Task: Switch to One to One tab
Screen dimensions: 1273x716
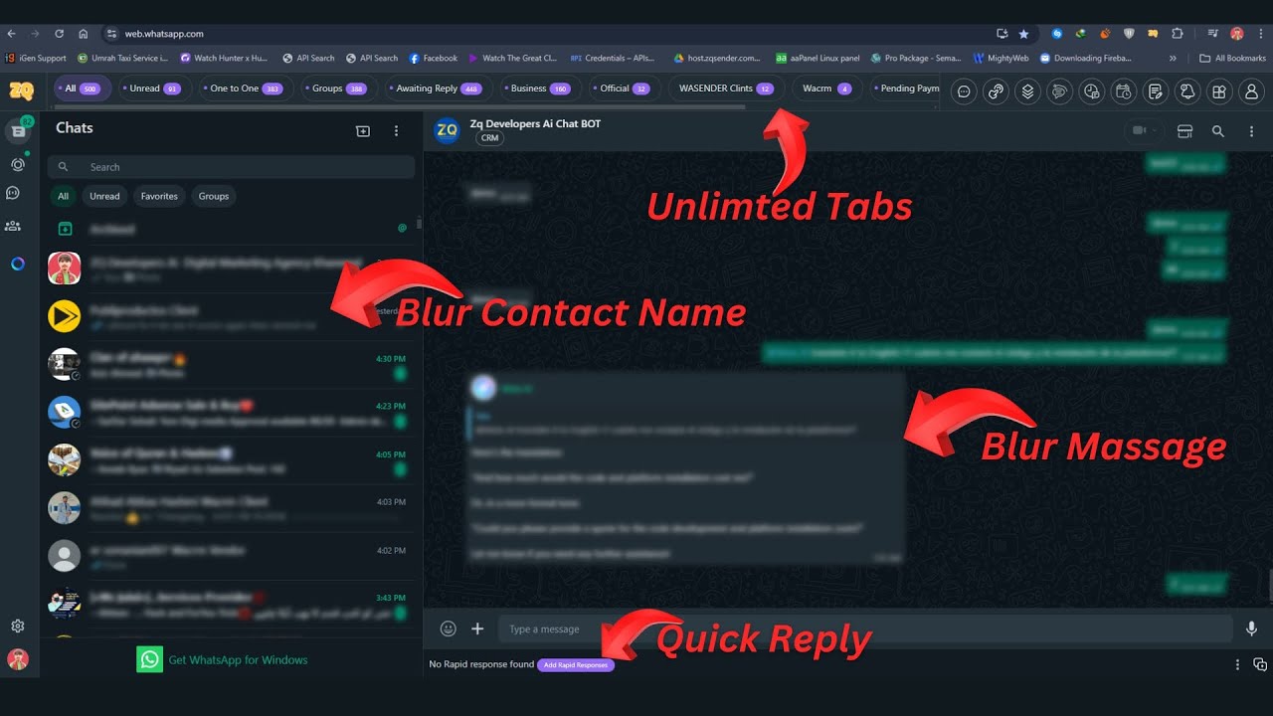Action: (x=246, y=89)
